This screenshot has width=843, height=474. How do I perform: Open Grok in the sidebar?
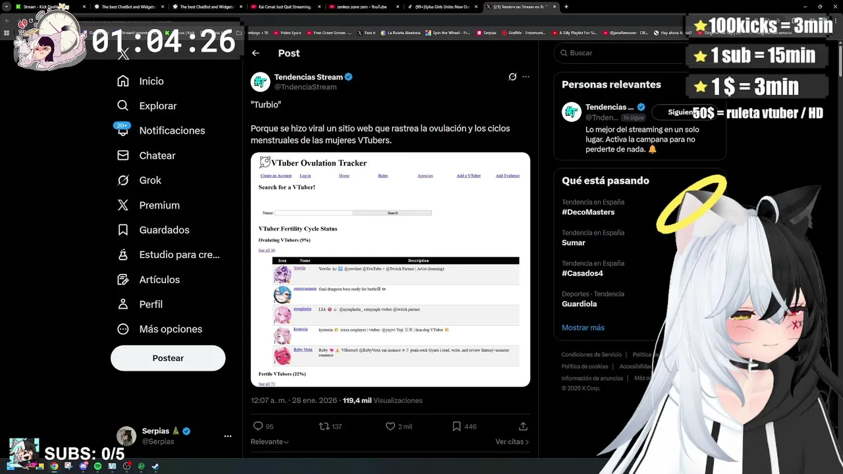[138, 180]
